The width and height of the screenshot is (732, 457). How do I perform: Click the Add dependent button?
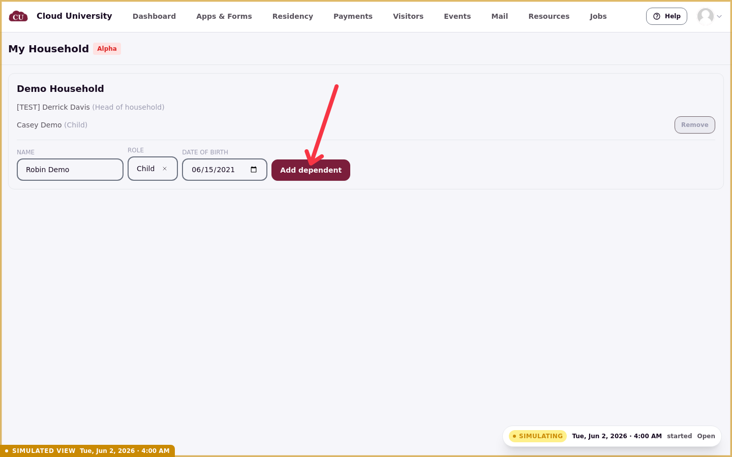(x=311, y=170)
